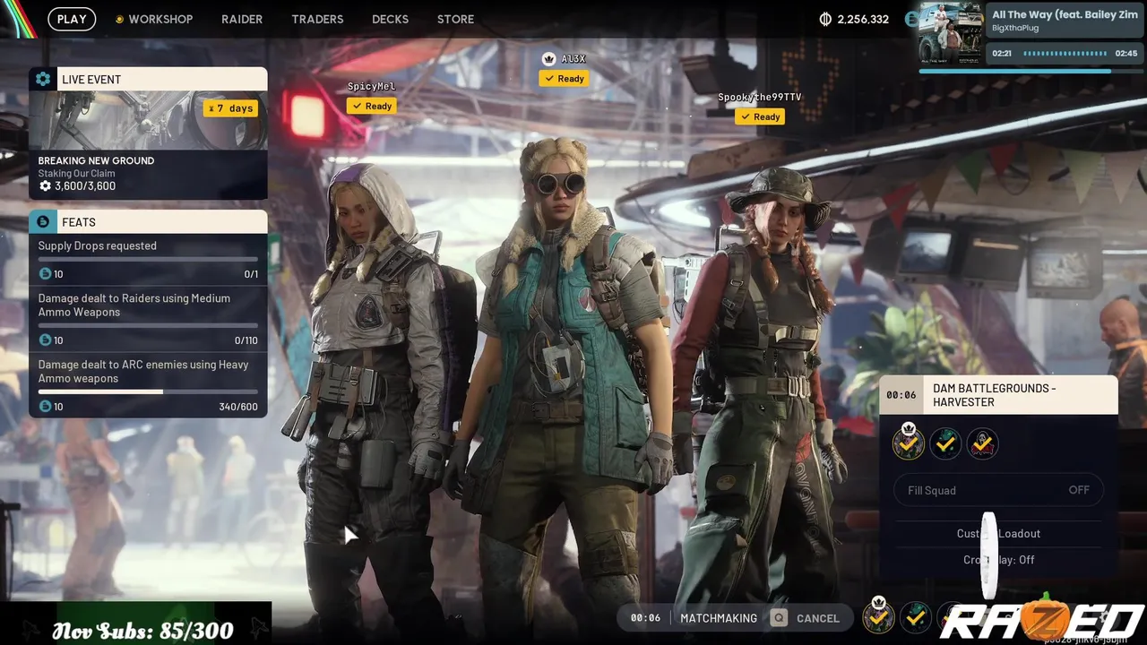The height and width of the screenshot is (645, 1147).
Task: Select the BREAKING NEW GROUND event title
Action: pyautogui.click(x=96, y=160)
